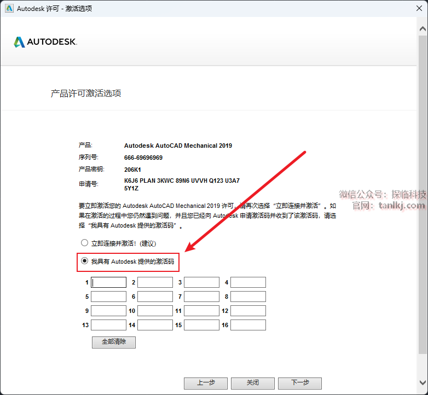Viewport: 428px width, 395px height.
Task: Click activation code field 5
Action: click(108, 297)
